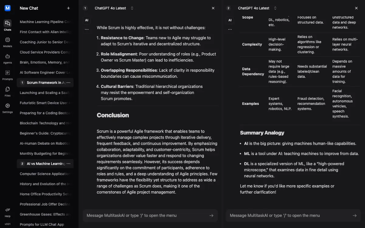Start a new chat with plus icon
Viewport: 365px width, 228px height.
pos(68,8)
